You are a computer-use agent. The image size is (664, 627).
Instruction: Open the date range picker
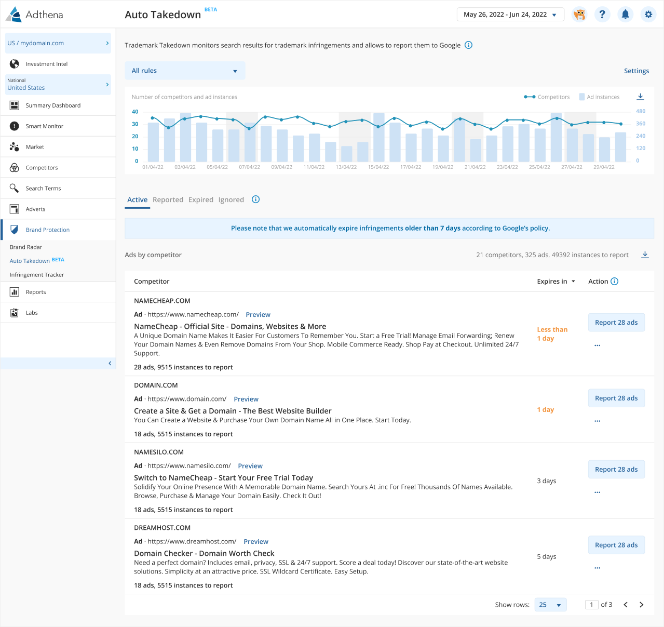pos(510,15)
